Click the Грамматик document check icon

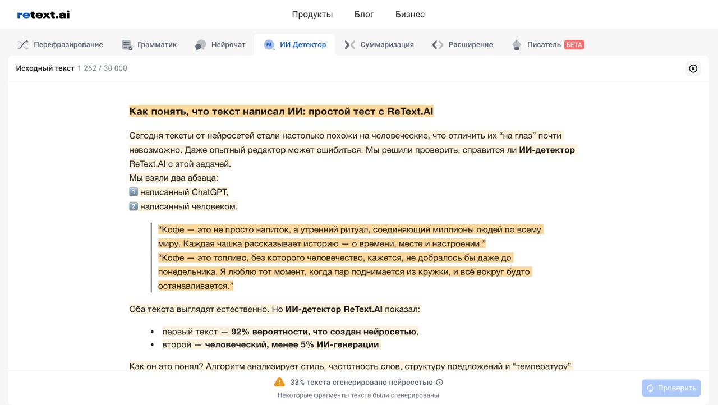(x=127, y=45)
